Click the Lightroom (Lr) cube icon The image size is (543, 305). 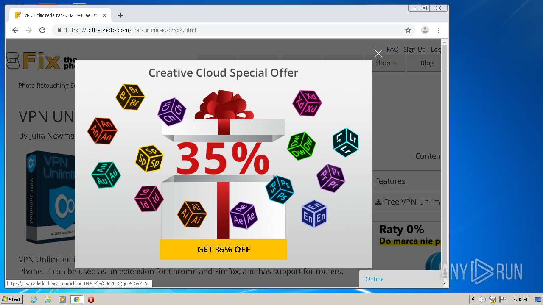click(346, 142)
